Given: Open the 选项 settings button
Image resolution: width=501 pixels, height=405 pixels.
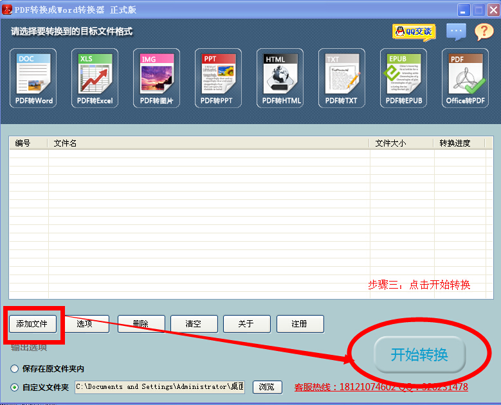Looking at the screenshot, I should pos(85,324).
